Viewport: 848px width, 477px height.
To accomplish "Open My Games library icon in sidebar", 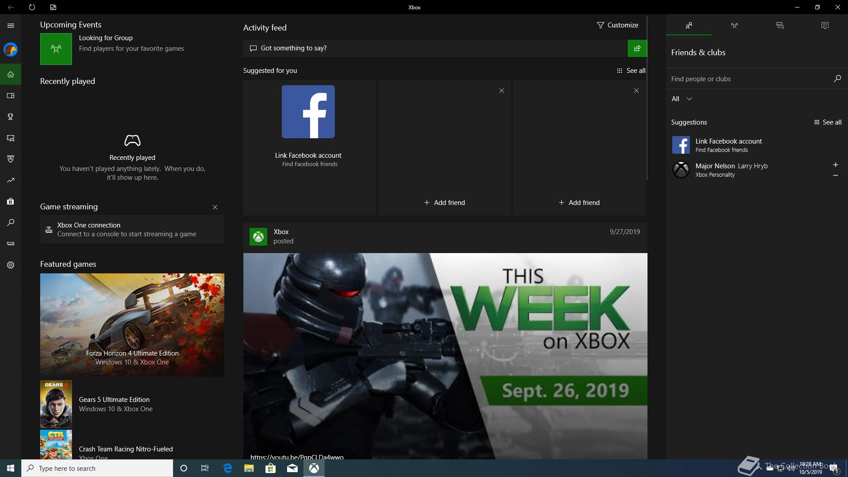I will [11, 95].
